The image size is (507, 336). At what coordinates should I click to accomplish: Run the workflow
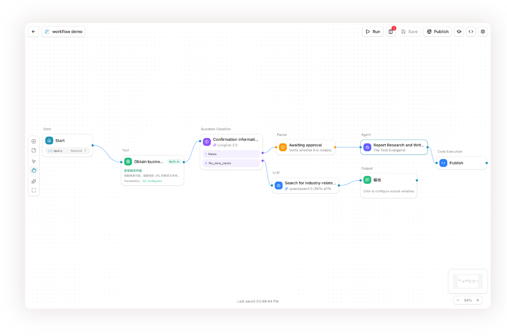[x=373, y=32]
